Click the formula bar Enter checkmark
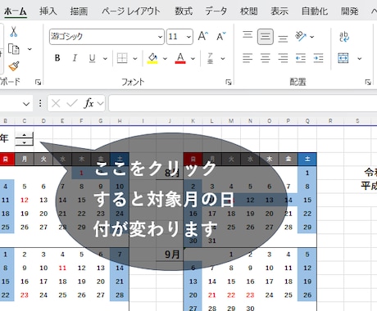This screenshot has width=377, height=311. 72,103
